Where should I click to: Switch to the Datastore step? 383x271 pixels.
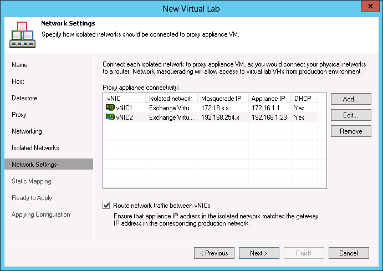pyautogui.click(x=24, y=98)
